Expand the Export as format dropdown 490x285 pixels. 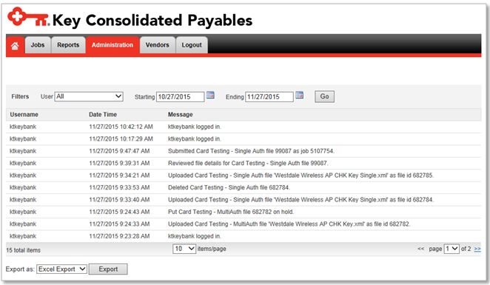pyautogui.click(x=61, y=269)
